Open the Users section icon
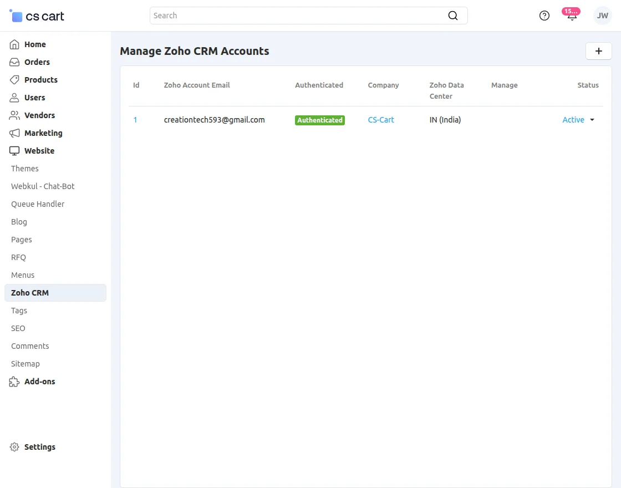Screen dimensions: 621x488 coord(14,98)
